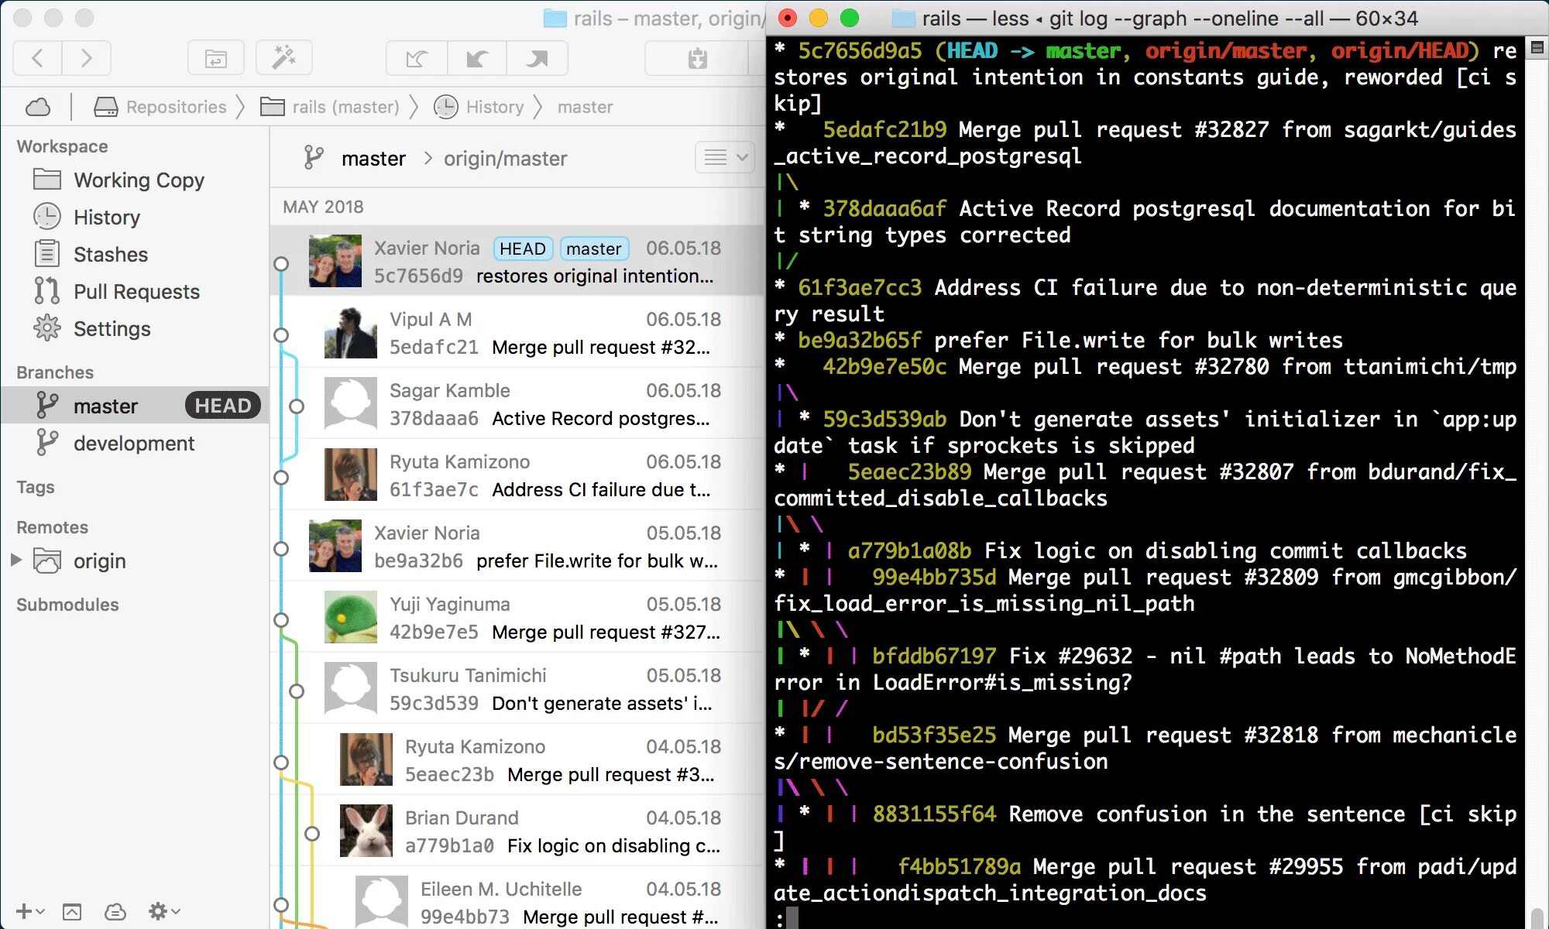Click Settings in the sidebar

[x=112, y=328]
